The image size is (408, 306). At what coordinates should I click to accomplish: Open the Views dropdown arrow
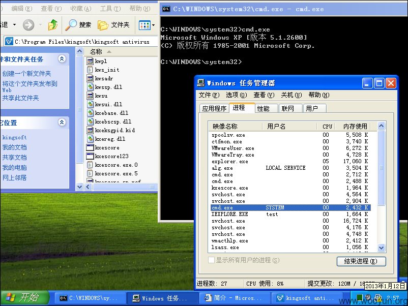tap(153, 25)
